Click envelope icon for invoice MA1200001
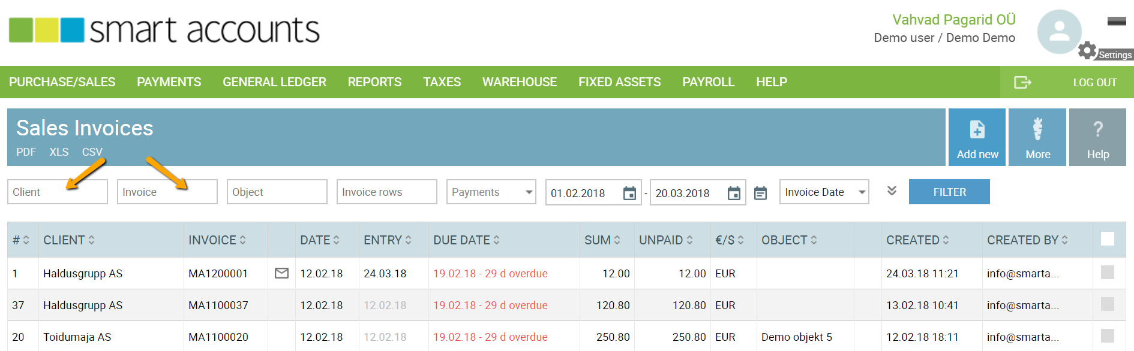Screen dimensions: 1134x351 281,273
